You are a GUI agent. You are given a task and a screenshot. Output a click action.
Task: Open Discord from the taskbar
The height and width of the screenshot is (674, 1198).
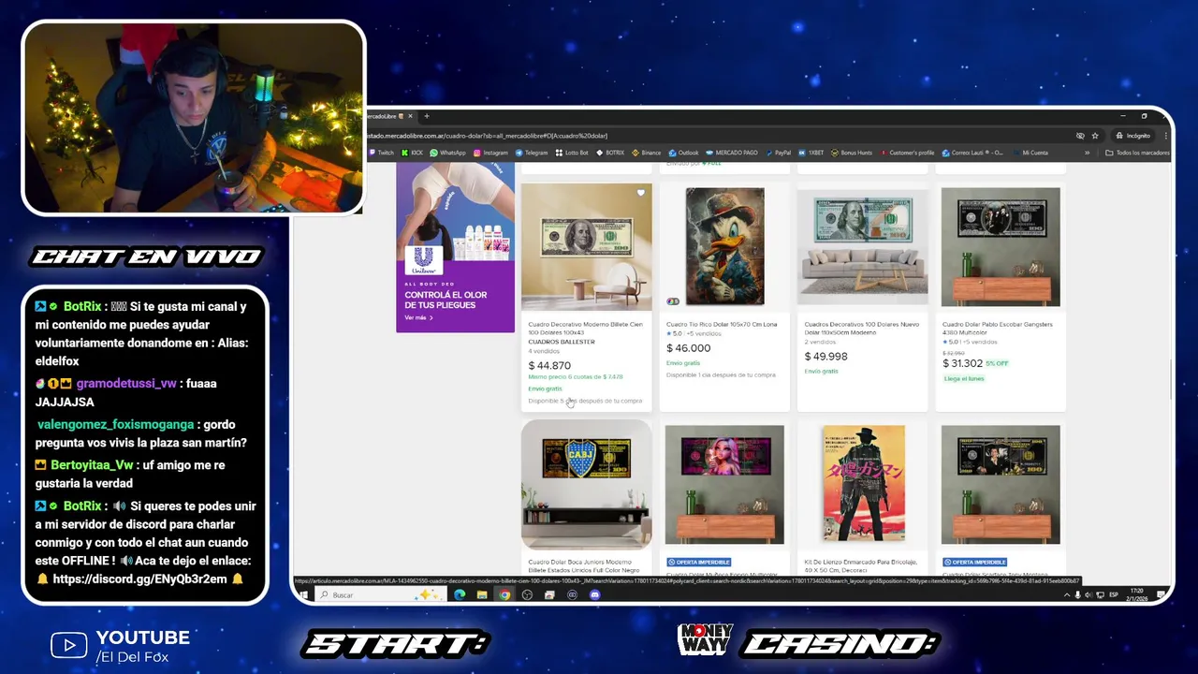click(x=594, y=594)
